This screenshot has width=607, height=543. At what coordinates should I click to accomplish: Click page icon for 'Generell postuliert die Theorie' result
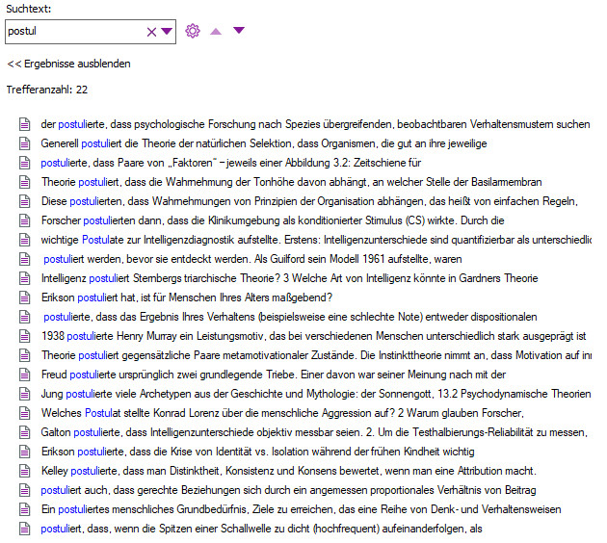point(25,143)
